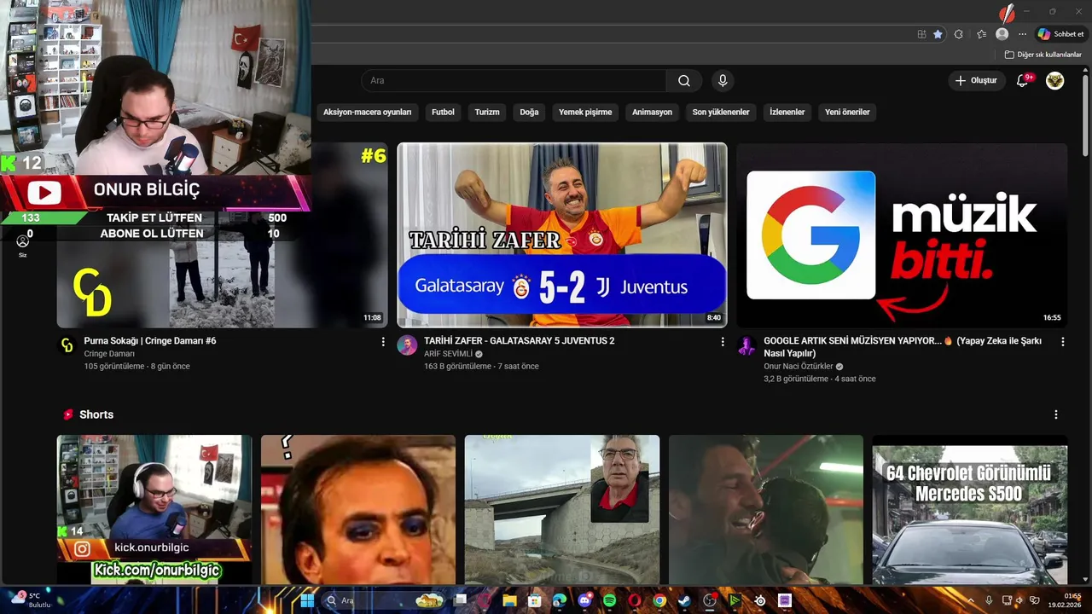
Task: Open the kick.onurbilgic Short thumbnail
Action: pyautogui.click(x=154, y=510)
